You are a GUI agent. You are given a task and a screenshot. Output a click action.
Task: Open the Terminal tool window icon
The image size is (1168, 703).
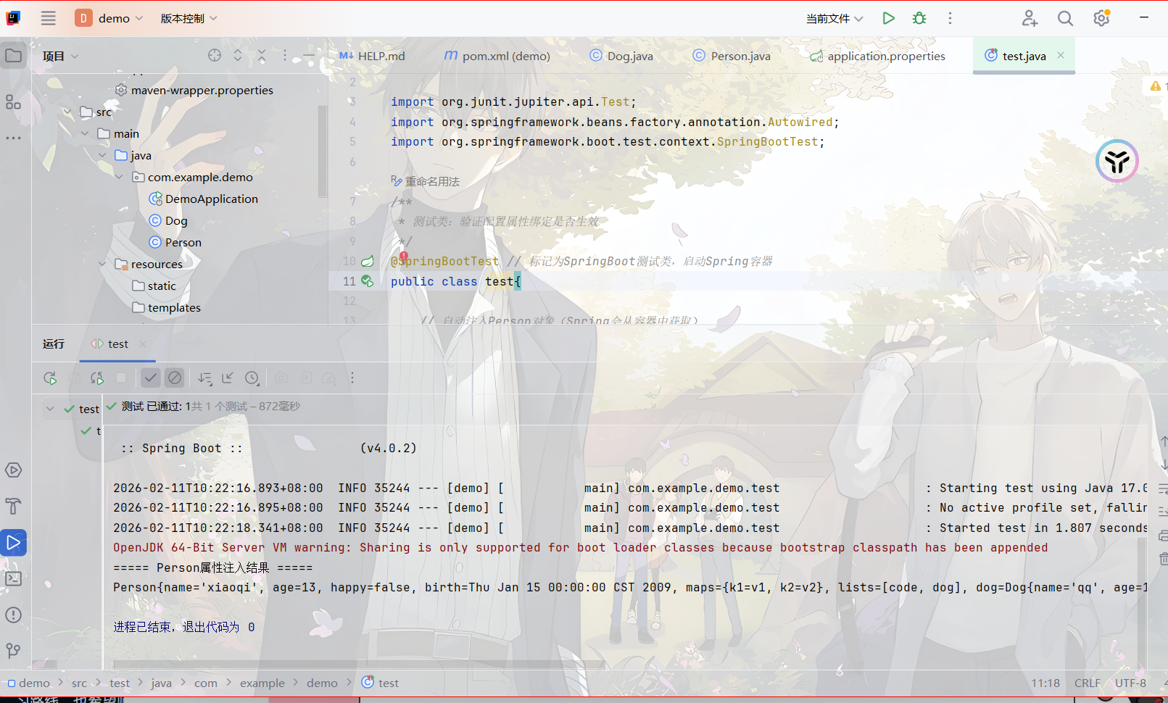tap(13, 578)
